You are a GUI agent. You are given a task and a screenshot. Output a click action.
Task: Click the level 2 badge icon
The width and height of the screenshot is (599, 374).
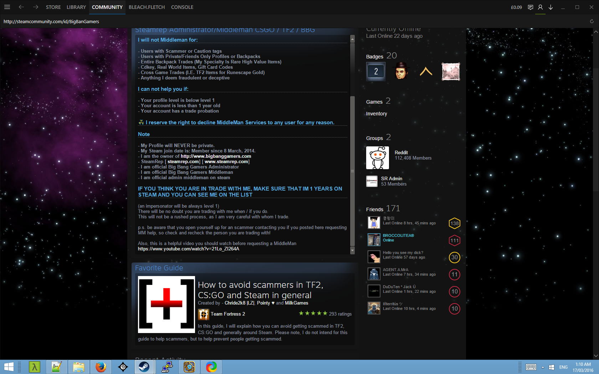(x=376, y=71)
